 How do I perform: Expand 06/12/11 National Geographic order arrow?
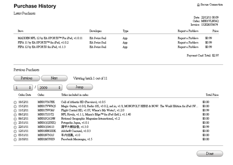[x=15, y=119]
